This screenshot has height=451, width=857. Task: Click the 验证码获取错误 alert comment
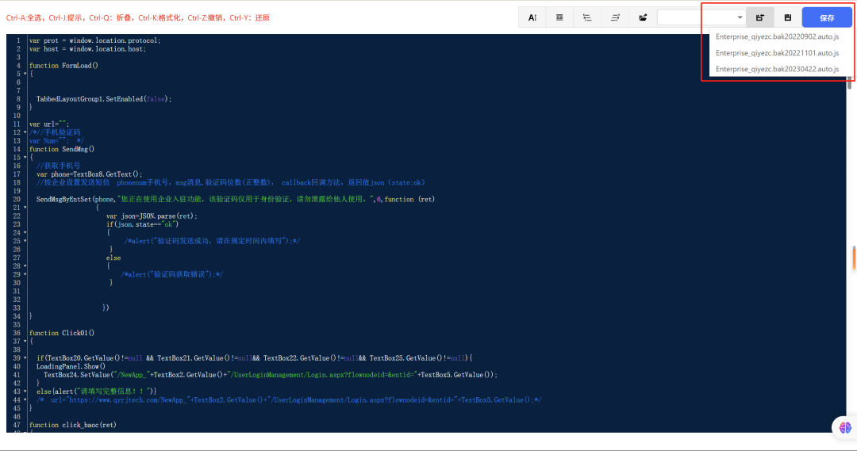(x=171, y=274)
